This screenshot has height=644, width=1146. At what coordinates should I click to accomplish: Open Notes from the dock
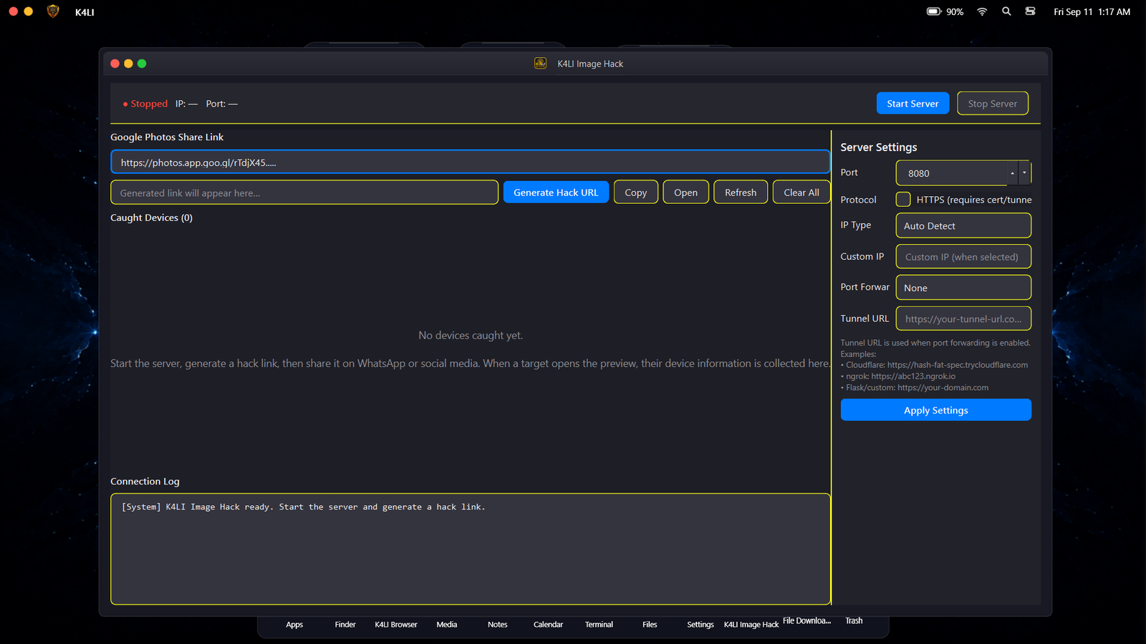click(498, 625)
